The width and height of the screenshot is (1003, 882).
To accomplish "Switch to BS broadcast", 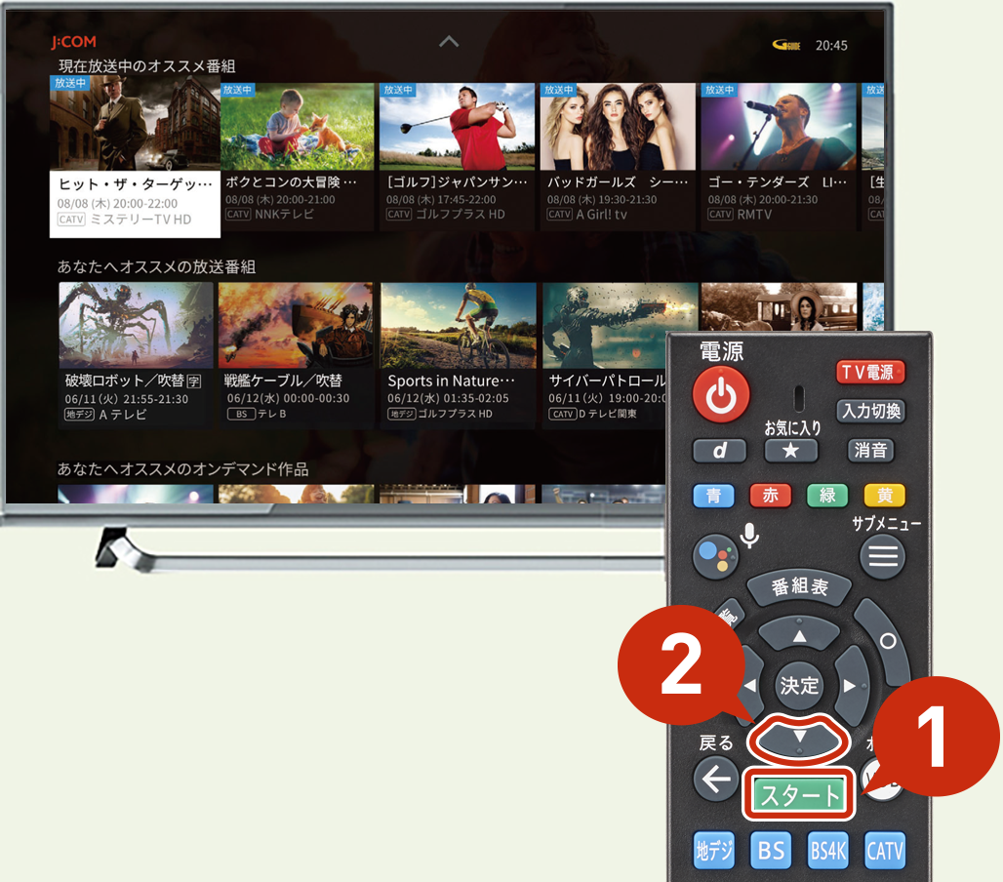I will (771, 851).
